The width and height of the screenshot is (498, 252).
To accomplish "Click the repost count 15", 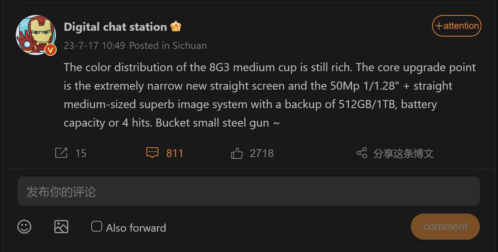I will [81, 154].
